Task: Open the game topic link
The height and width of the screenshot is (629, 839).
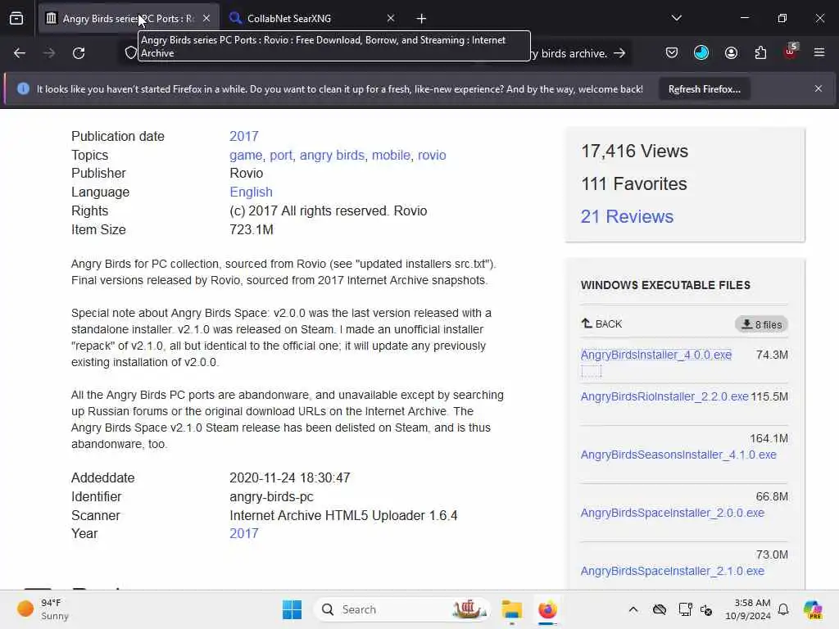Action: [246, 155]
